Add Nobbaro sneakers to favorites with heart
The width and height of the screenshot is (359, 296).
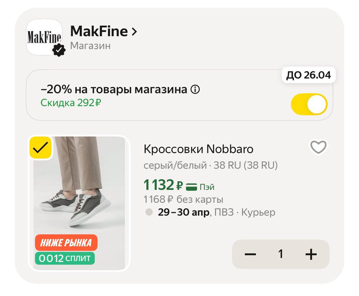(318, 148)
